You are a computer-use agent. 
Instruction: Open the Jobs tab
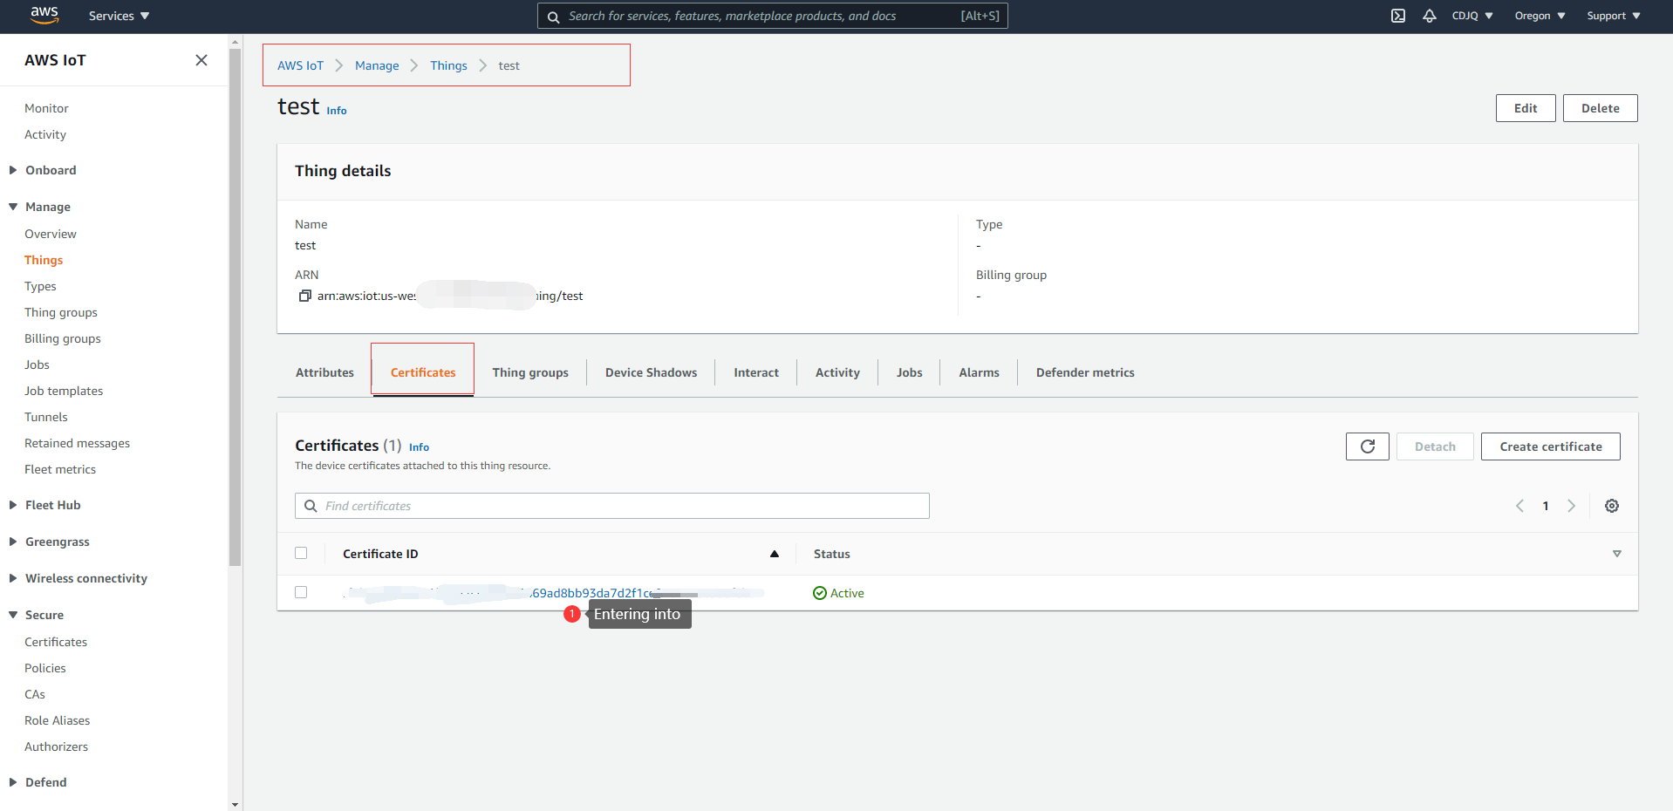[909, 372]
